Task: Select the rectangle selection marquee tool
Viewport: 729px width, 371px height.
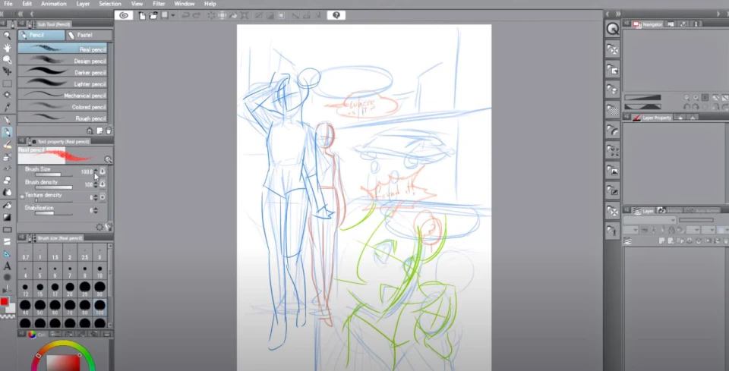Action: pyautogui.click(x=7, y=83)
